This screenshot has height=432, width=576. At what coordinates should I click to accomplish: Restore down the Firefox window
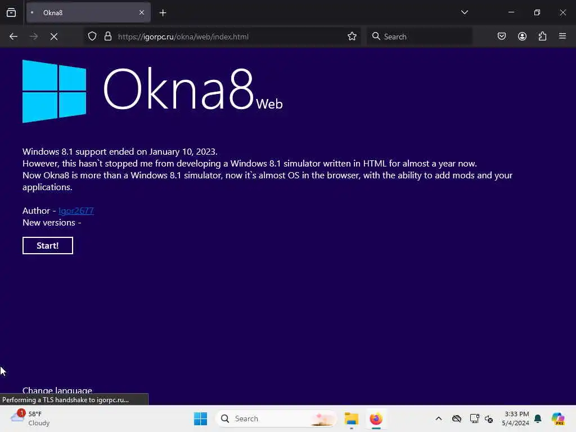click(537, 12)
